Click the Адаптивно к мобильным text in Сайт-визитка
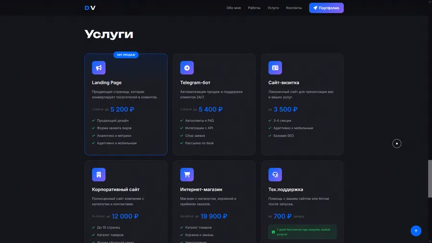The width and height of the screenshot is (432, 243). [293, 128]
